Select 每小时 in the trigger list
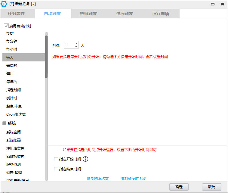228x193 pixels. [24, 49]
